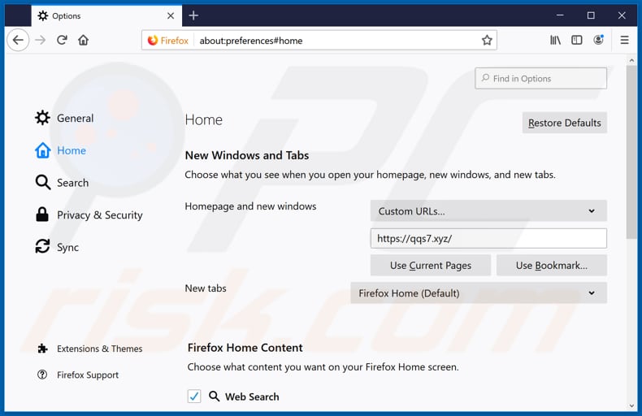Click the Reload page icon
The image size is (642, 416).
[62, 40]
